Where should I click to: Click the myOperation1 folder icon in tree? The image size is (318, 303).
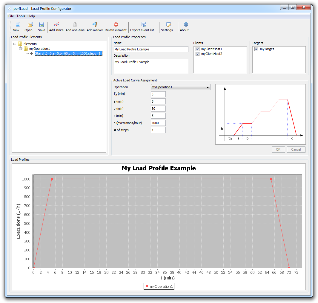click(26, 49)
